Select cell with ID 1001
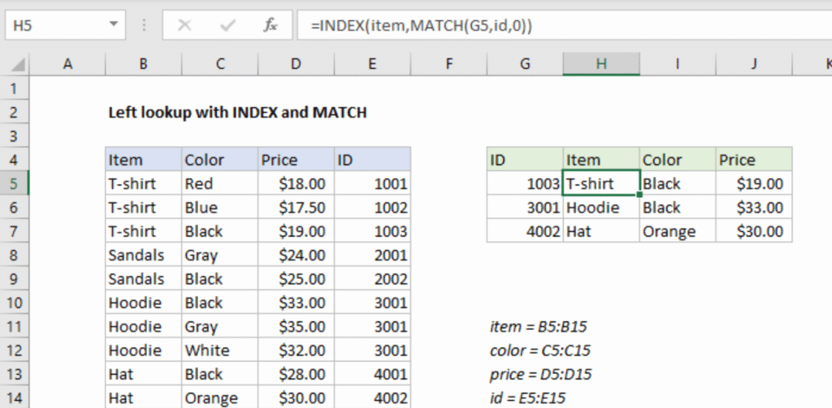Screen dimensions: 832x408 [372, 183]
